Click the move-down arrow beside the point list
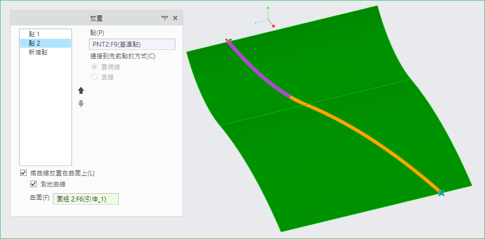The width and height of the screenshot is (485, 239). point(81,104)
